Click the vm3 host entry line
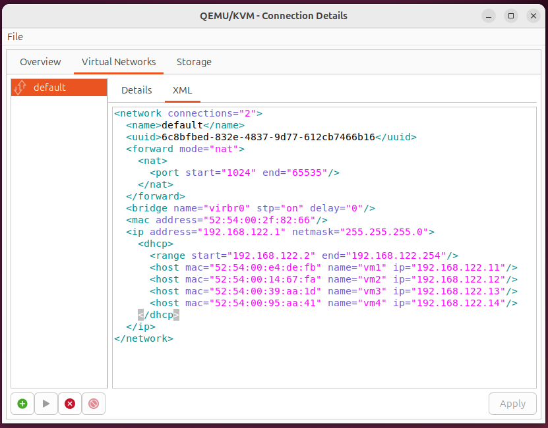Viewport: 548px width, 428px height. (334, 292)
